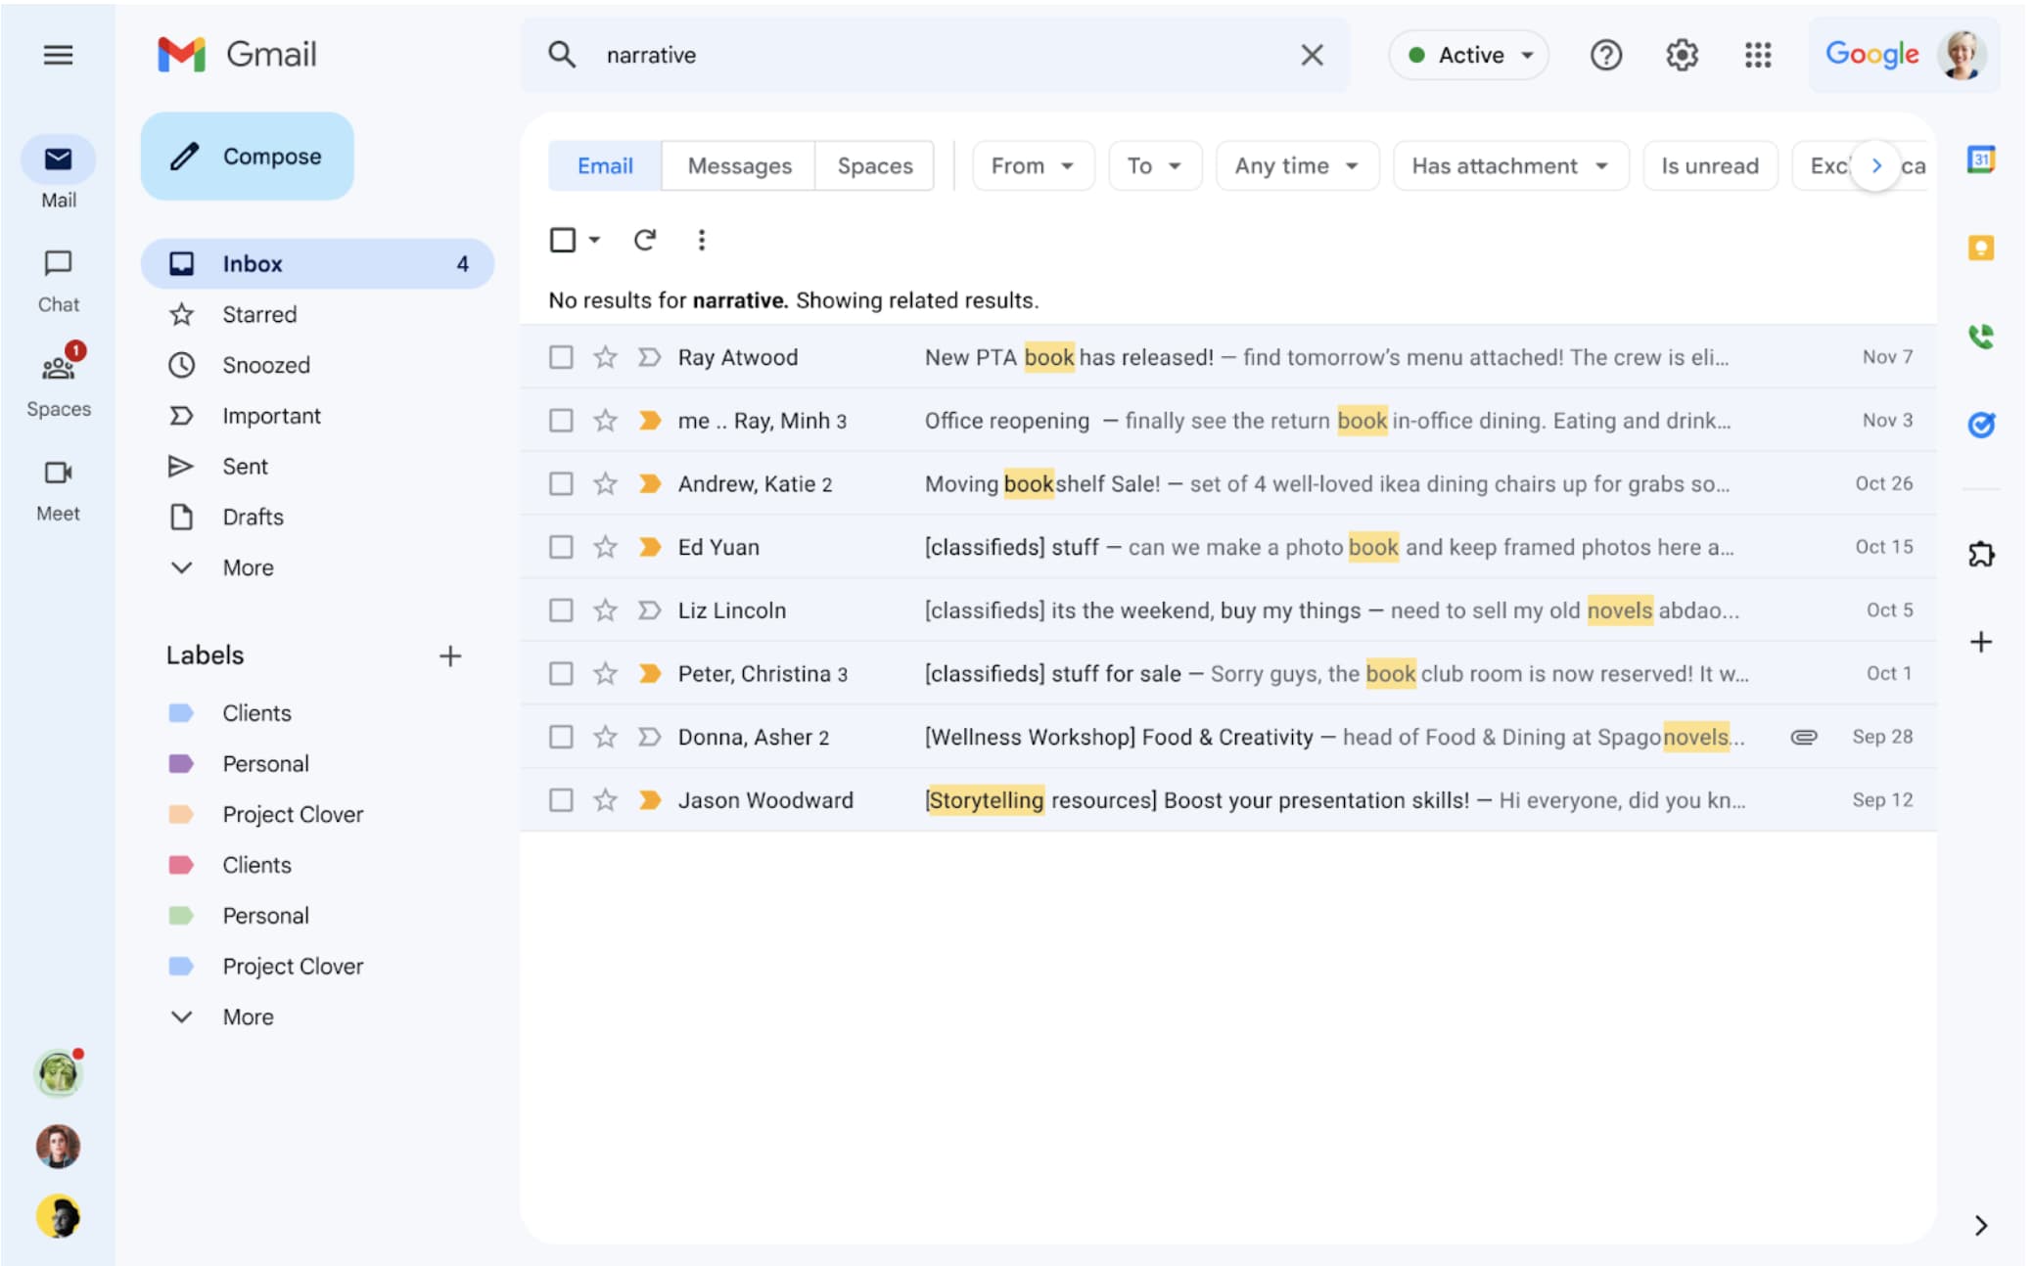The height and width of the screenshot is (1266, 2032).
Task: Open the Tasks side panel icon
Action: pos(1980,425)
